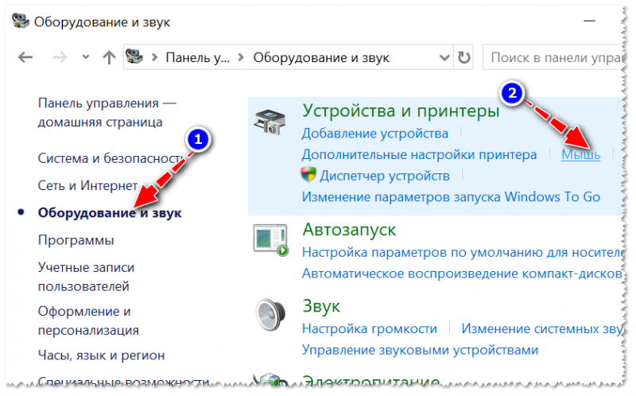This screenshot has width=636, height=396.
Task: Click the Автозапуск icon
Action: tap(271, 240)
